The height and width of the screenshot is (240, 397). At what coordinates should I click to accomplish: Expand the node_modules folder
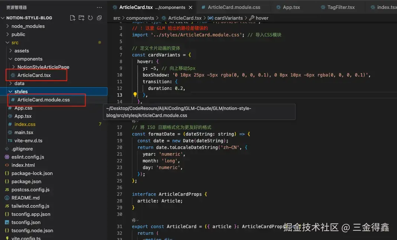click(28, 26)
